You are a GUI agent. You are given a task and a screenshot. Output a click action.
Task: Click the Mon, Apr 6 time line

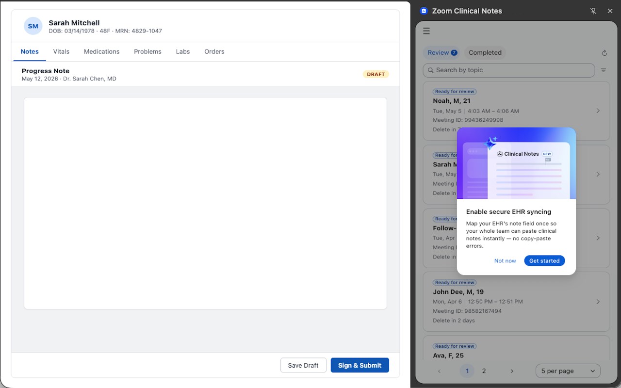pyautogui.click(x=478, y=302)
